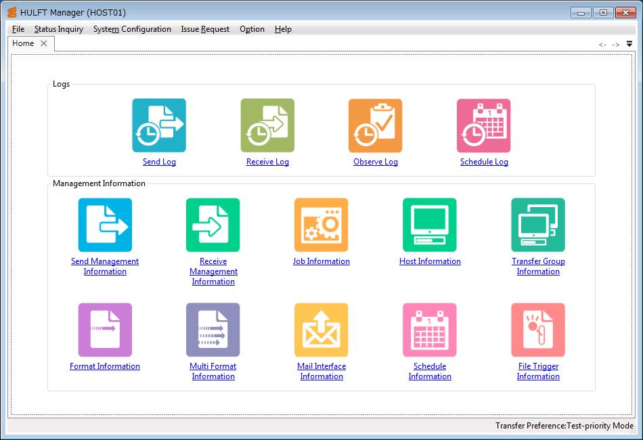
Task: Click the HULFT Manager title bar icon
Action: pyautogui.click(x=12, y=12)
